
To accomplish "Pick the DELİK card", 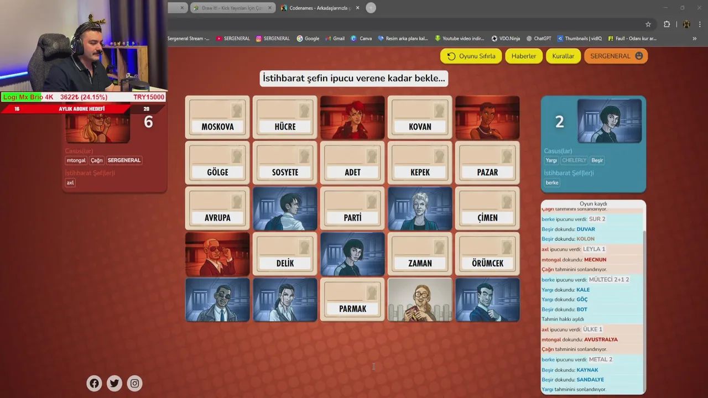I will pyautogui.click(x=285, y=254).
